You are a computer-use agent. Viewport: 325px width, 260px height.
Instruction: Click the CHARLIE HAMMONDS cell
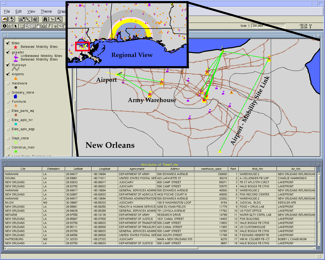296,178
